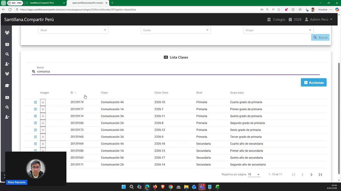Open row menu for class ID 20129165
The height and width of the screenshot is (191, 341).
point(35,137)
